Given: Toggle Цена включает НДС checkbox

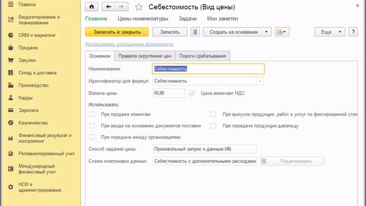Looking at the screenshot, I should [x=192, y=93].
